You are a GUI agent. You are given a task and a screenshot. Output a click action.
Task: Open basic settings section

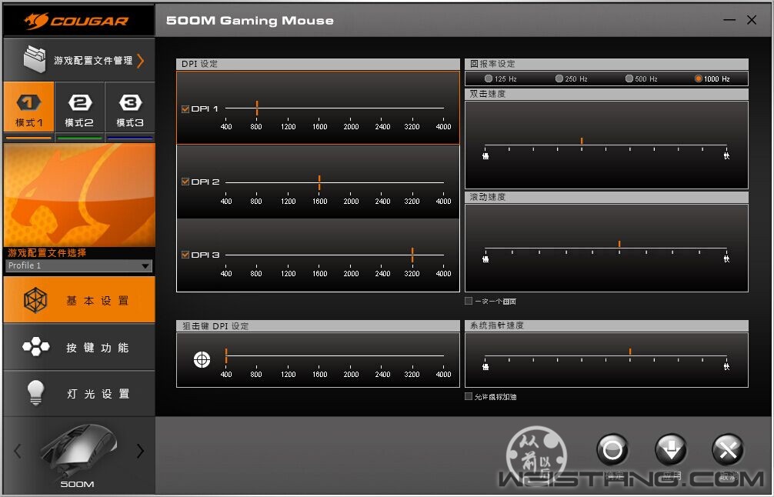tap(79, 299)
